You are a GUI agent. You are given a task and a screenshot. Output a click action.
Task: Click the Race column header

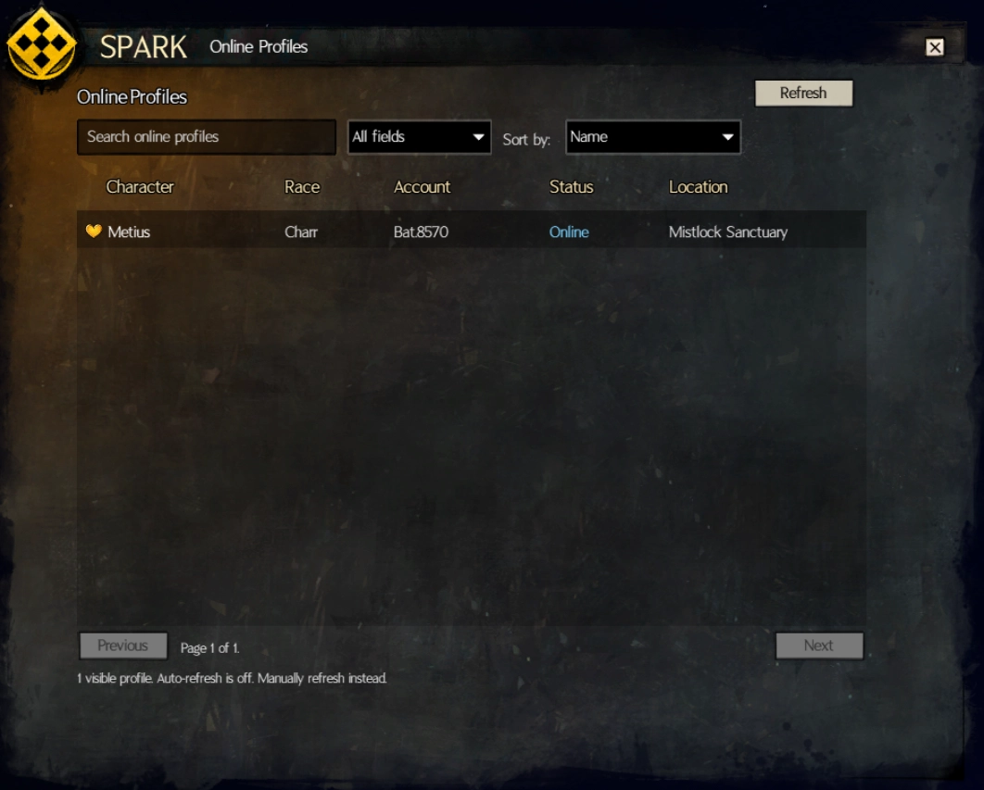[302, 187]
